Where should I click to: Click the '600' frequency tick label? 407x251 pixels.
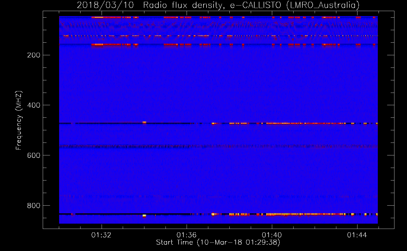coord(34,156)
